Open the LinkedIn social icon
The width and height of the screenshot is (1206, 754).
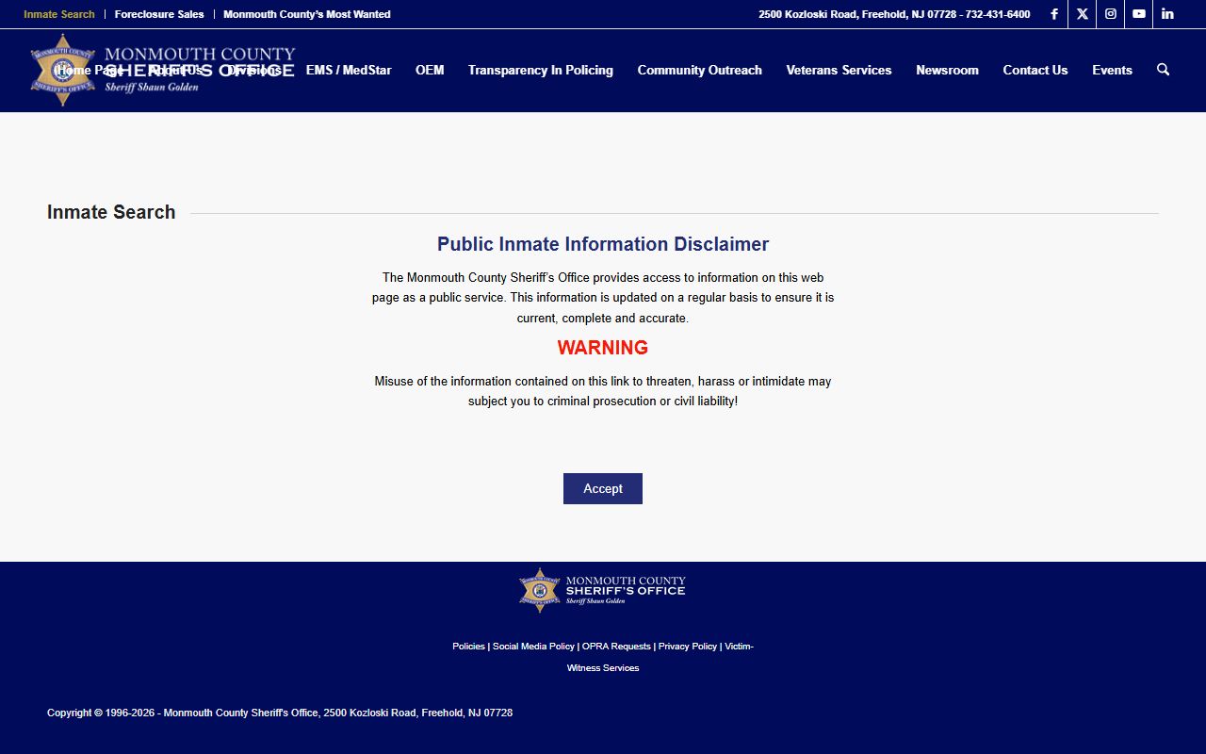pos(1166,14)
